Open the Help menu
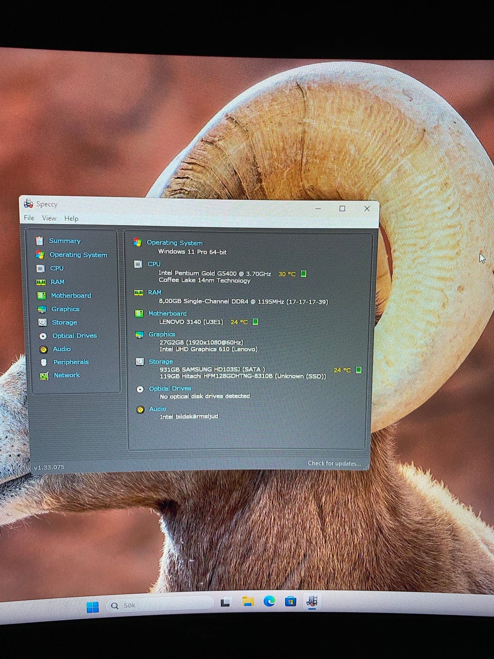This screenshot has height=659, width=494. click(72, 218)
